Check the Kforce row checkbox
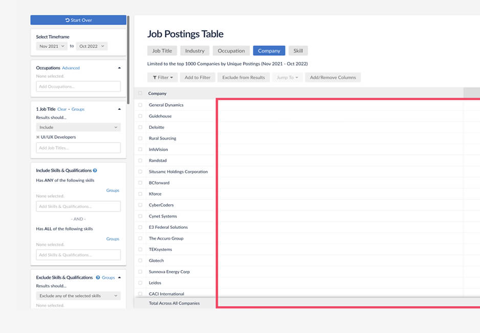Image resolution: width=480 pixels, height=333 pixels. [x=140, y=194]
